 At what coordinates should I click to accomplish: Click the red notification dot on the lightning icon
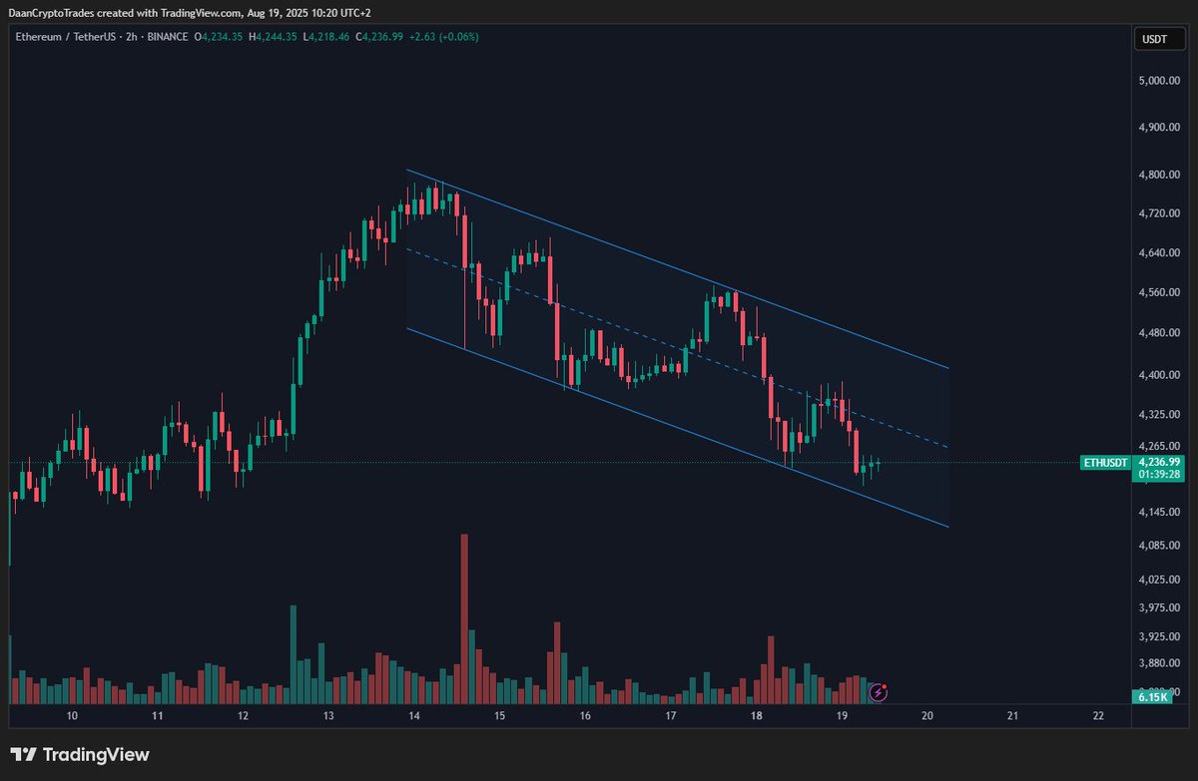point(885,684)
